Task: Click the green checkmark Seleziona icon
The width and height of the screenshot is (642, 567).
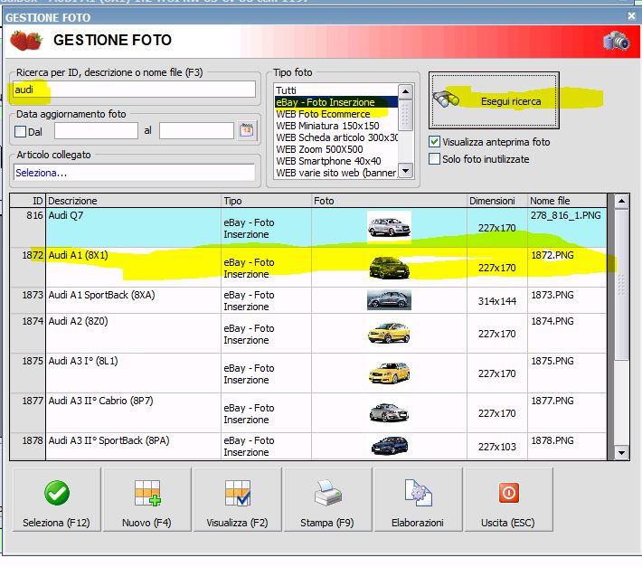Action: click(x=56, y=493)
